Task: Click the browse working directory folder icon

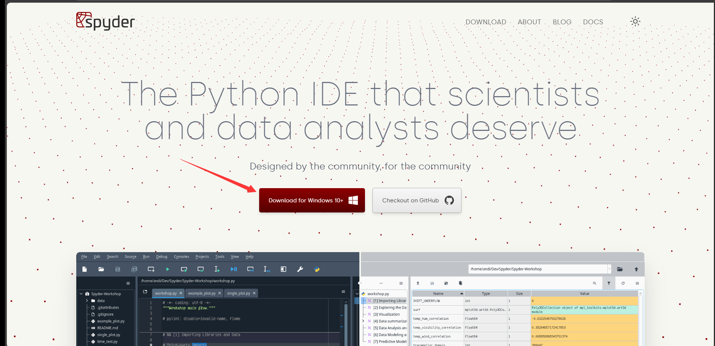Action: tap(620, 269)
